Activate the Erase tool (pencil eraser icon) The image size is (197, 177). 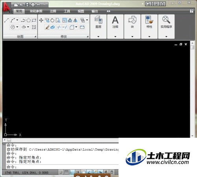pos(47,27)
